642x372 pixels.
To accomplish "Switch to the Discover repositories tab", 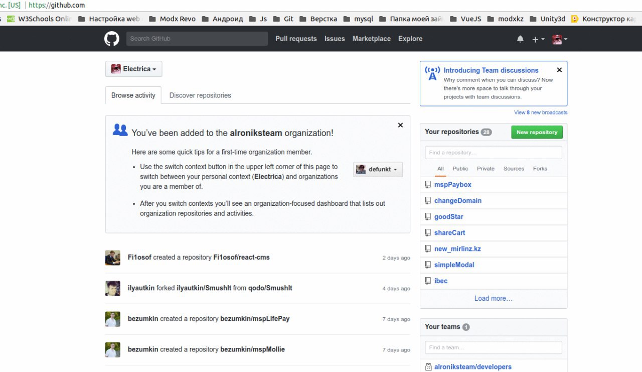I will (200, 95).
